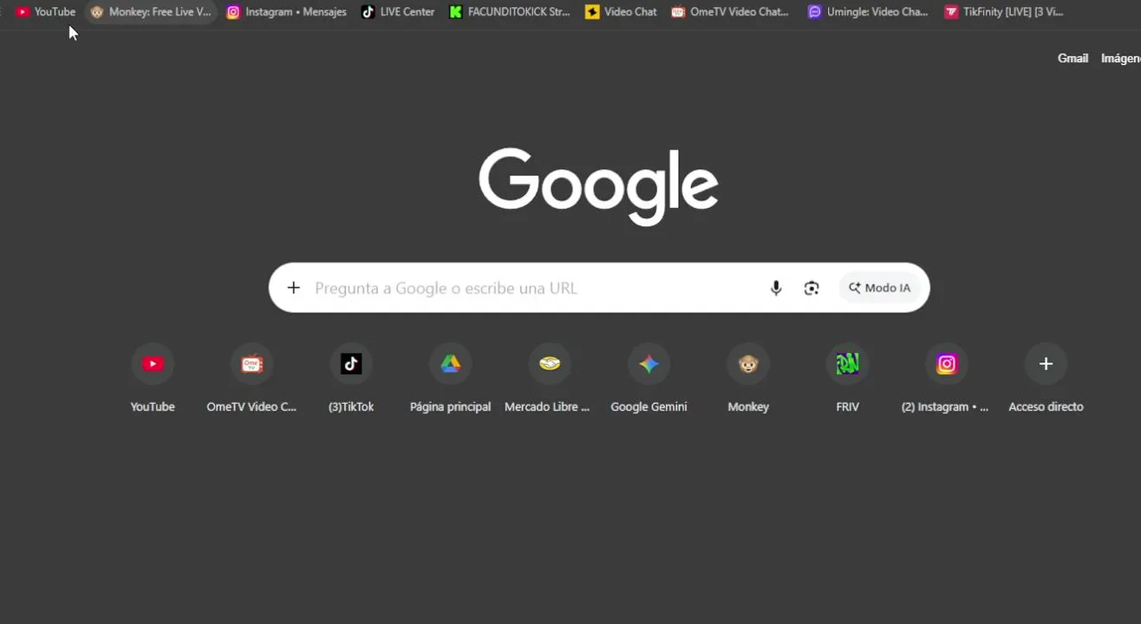The width and height of the screenshot is (1141, 624).
Task: Open the Video Chat bookmark
Action: coord(621,12)
